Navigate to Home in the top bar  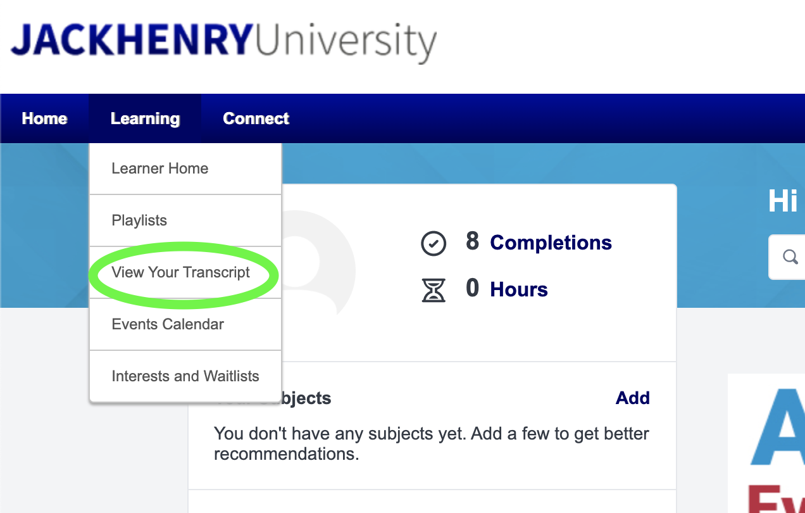[x=44, y=118]
